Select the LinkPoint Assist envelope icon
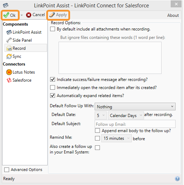 [9, 32]
